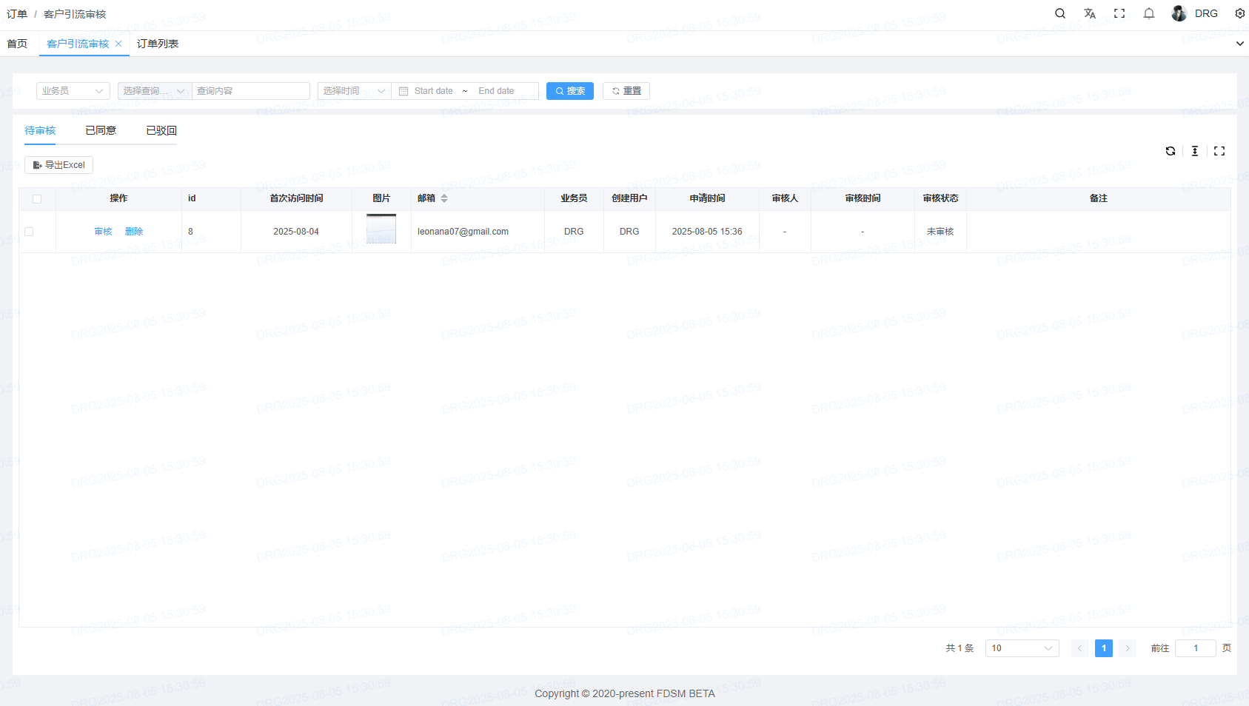Open the image thumbnail in the row
1249x706 pixels.
[381, 229]
